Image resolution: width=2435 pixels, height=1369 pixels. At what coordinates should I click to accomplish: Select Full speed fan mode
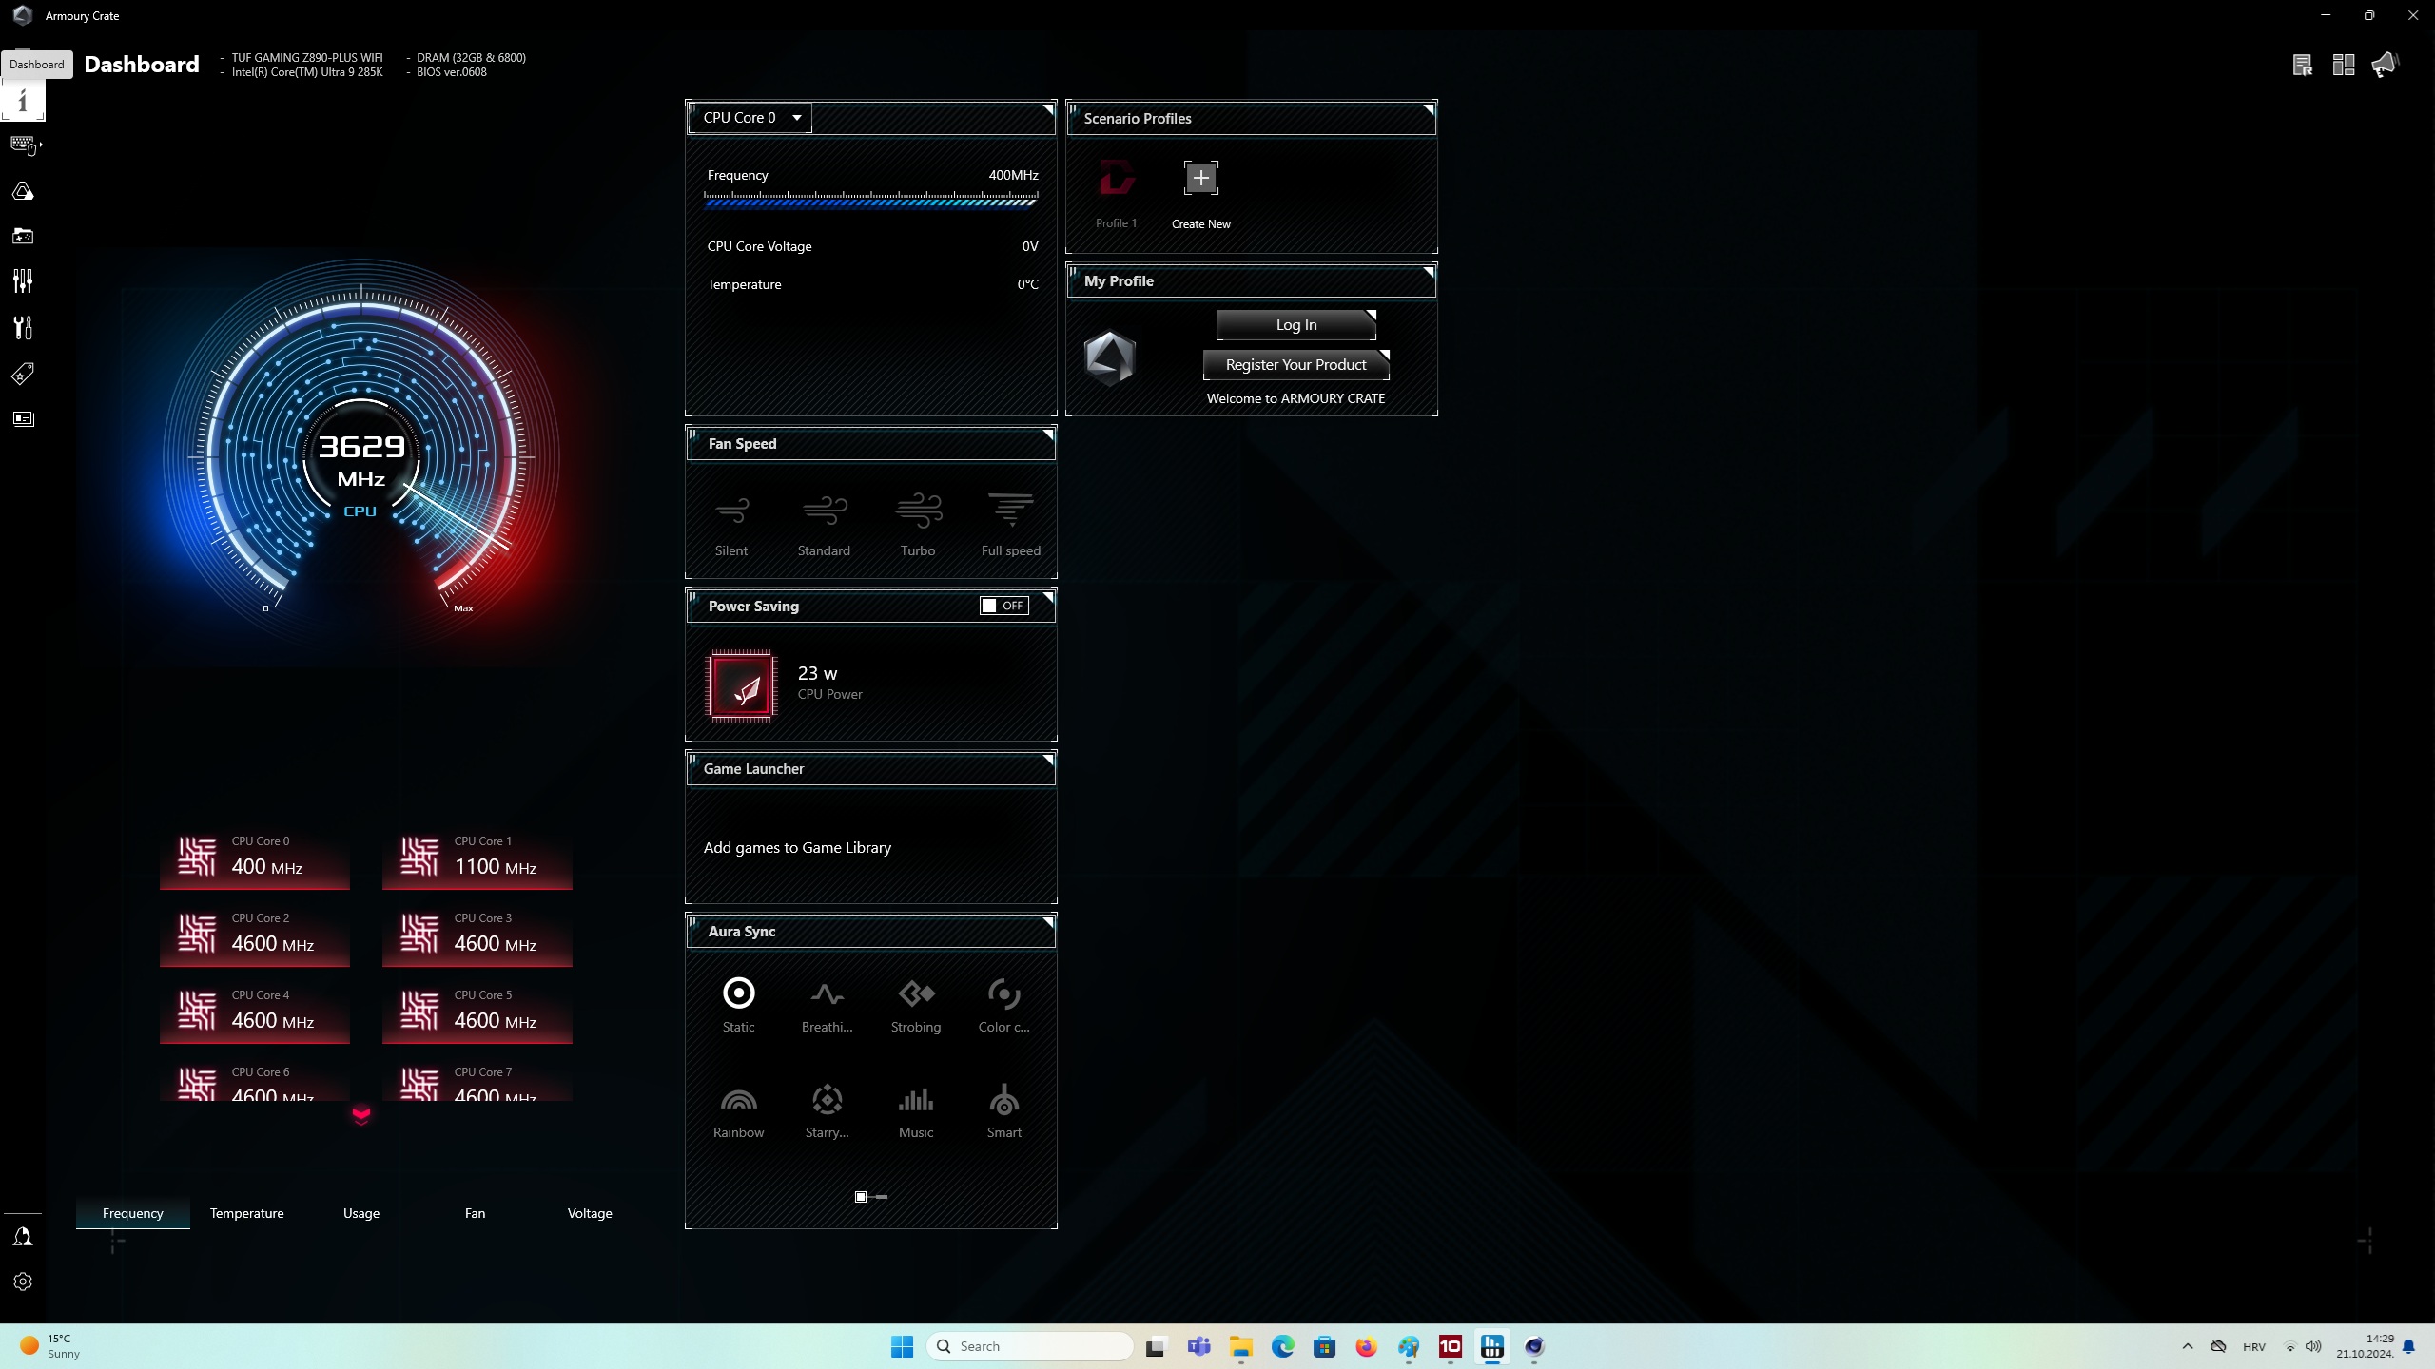pos(1010,525)
